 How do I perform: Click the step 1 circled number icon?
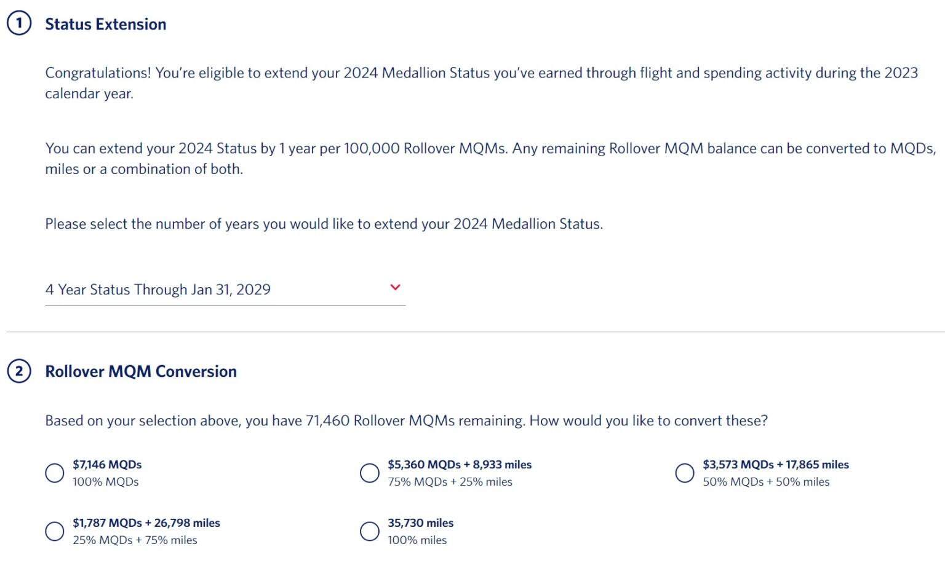(x=19, y=23)
